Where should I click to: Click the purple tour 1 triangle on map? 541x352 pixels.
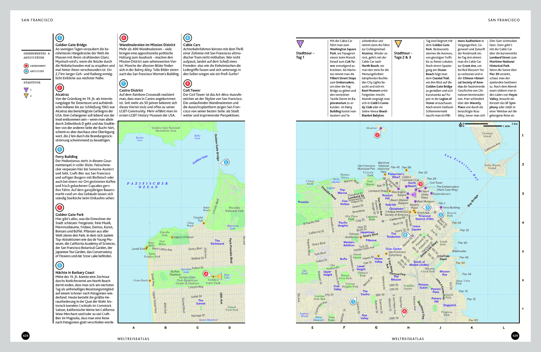click(x=413, y=195)
